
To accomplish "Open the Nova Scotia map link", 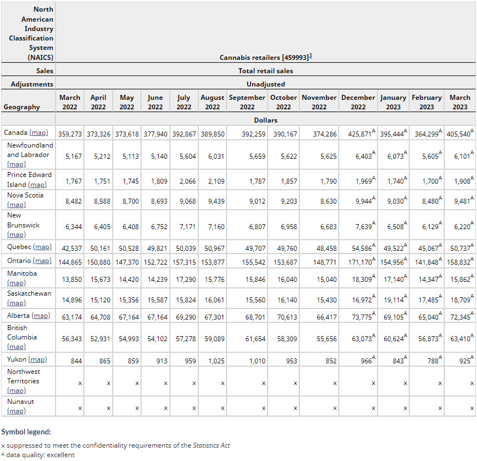I will 16,205.
